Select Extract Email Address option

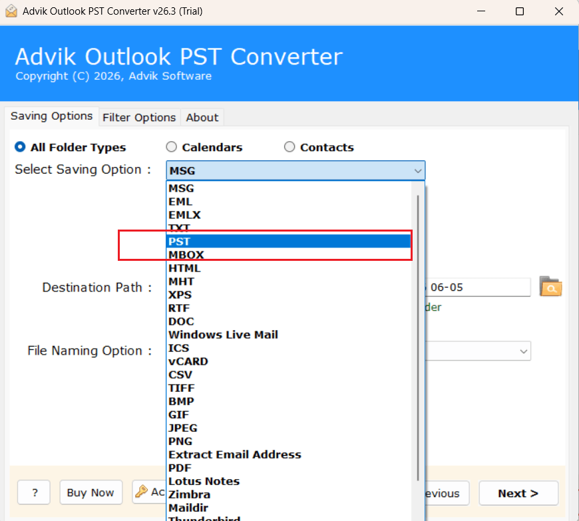pyautogui.click(x=289, y=454)
